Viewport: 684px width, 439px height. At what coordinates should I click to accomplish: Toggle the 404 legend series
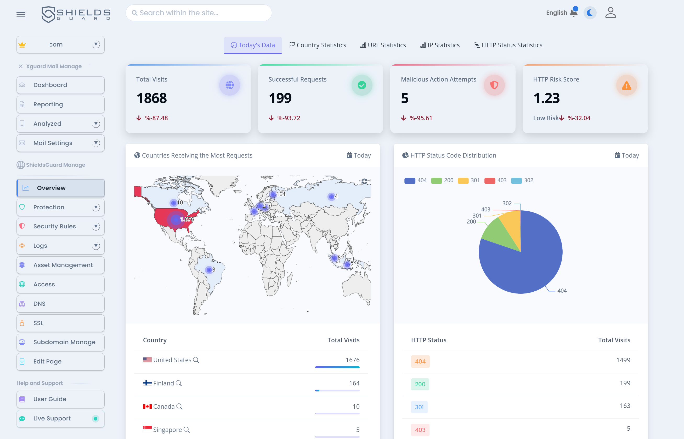(x=415, y=181)
